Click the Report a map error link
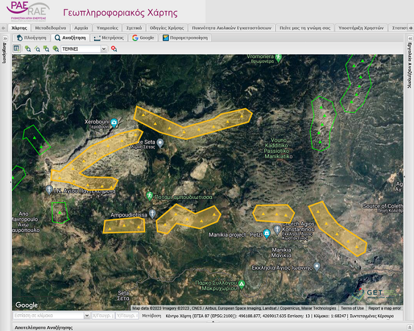Viewport: 414px width, 331px height. pos(384,308)
